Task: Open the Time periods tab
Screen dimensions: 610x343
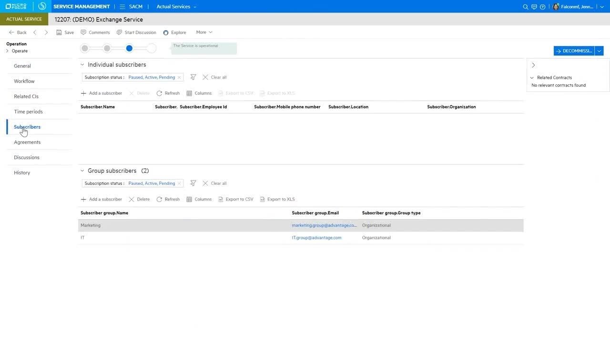Action: point(28,111)
